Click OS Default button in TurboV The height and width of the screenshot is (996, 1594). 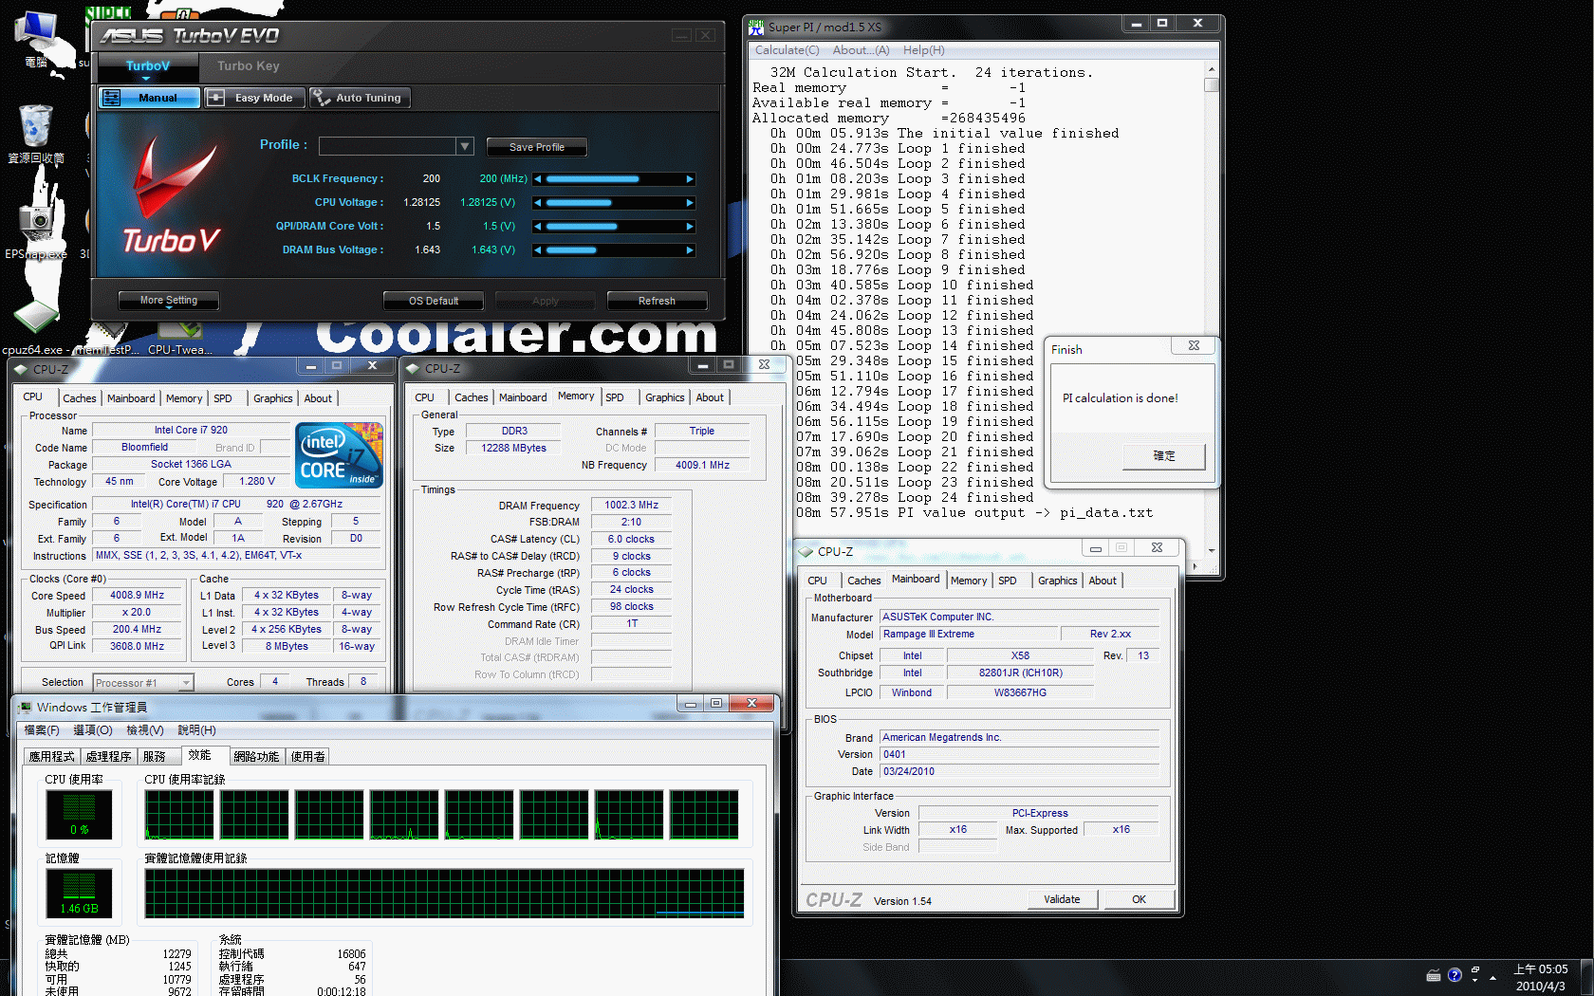pyautogui.click(x=434, y=302)
